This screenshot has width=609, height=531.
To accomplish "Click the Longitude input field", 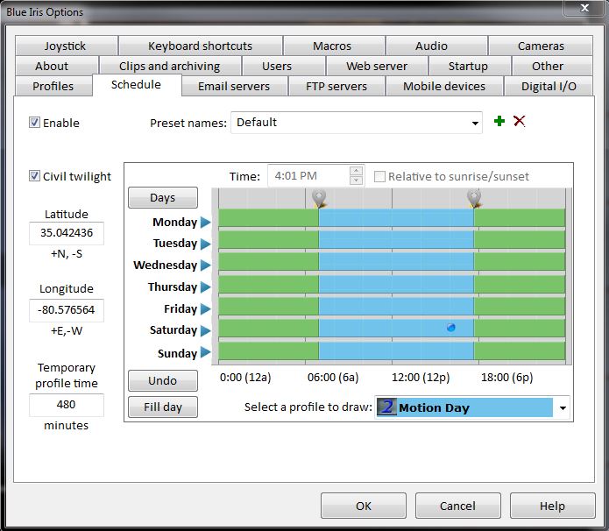I will 67,310.
